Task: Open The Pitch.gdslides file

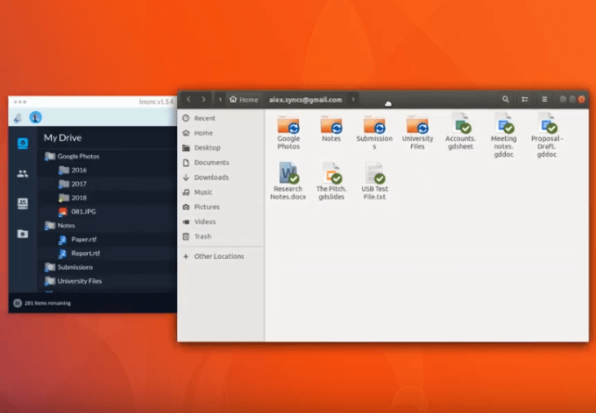Action: (x=331, y=173)
